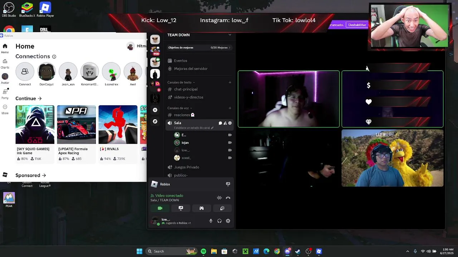The image size is (458, 257).
Task: Open PEAK desktop shortcut
Action: [9, 200]
